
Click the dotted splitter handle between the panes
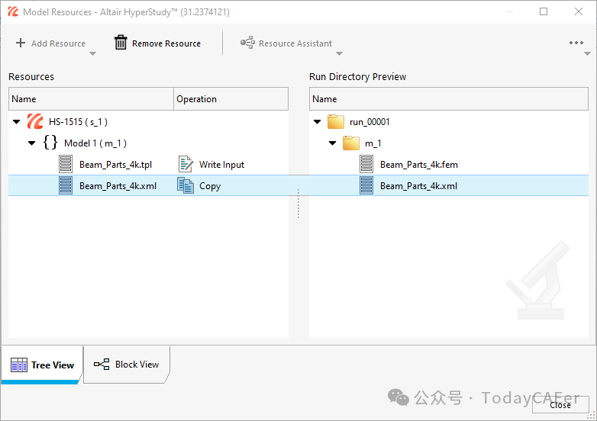(x=298, y=204)
